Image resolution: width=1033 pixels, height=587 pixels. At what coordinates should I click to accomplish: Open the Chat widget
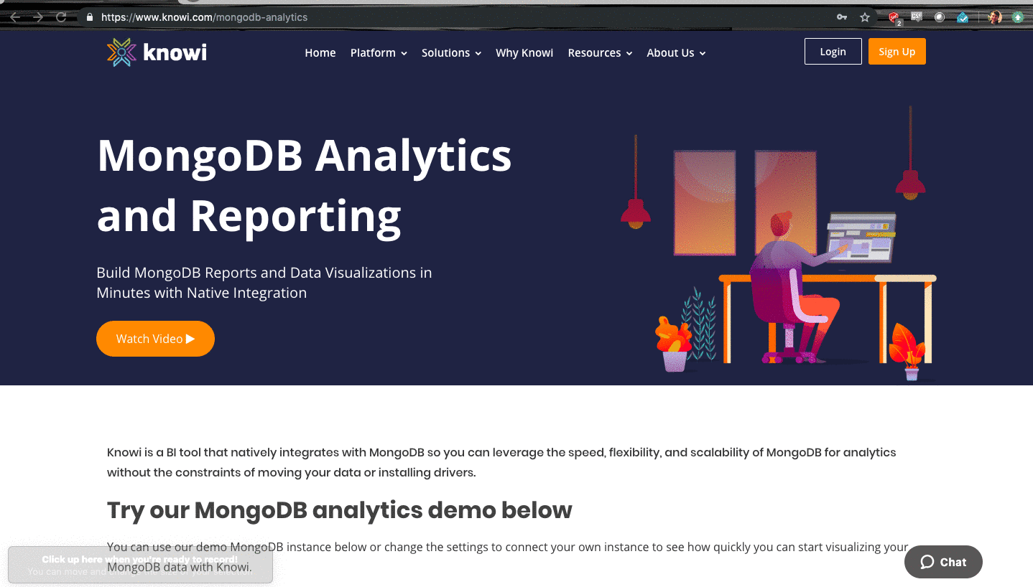(943, 562)
